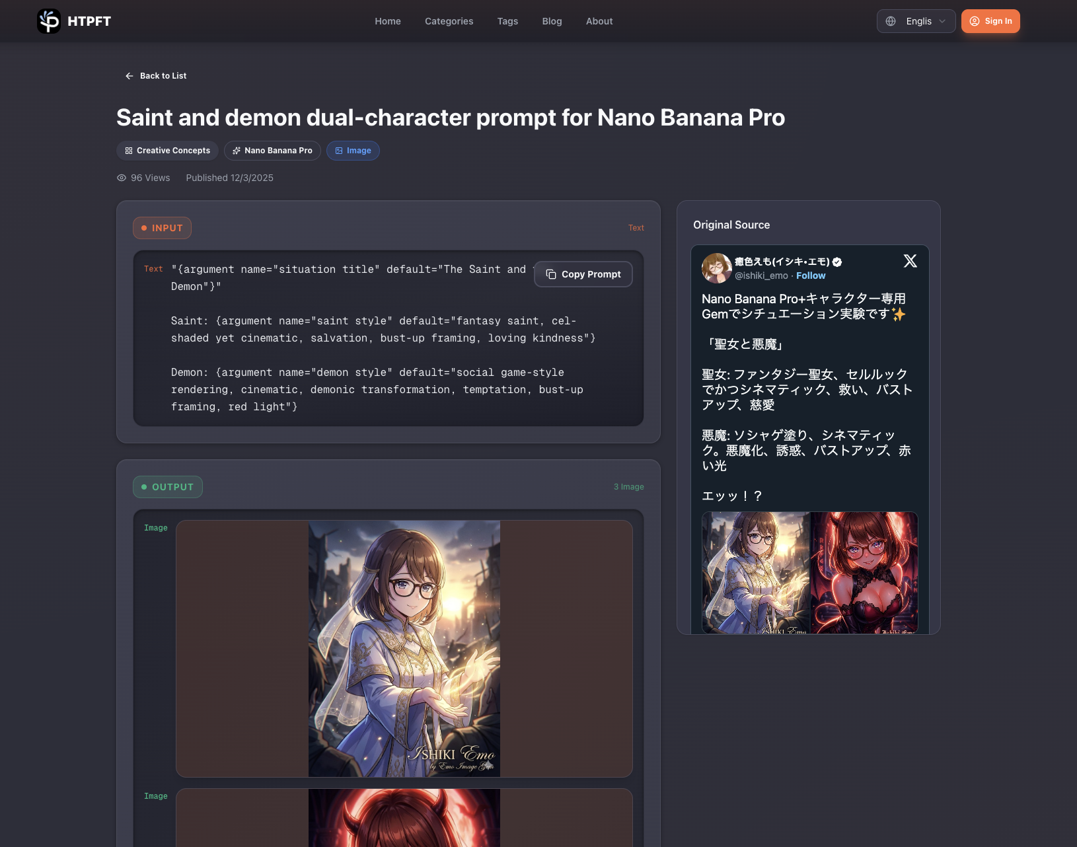Click the '3 Image' count label
1077x847 pixels.
coord(628,487)
